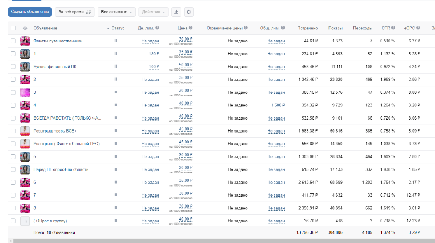Screen dimensions: 435x243
Task: Click Создать объявление button
Action: click(x=30, y=12)
